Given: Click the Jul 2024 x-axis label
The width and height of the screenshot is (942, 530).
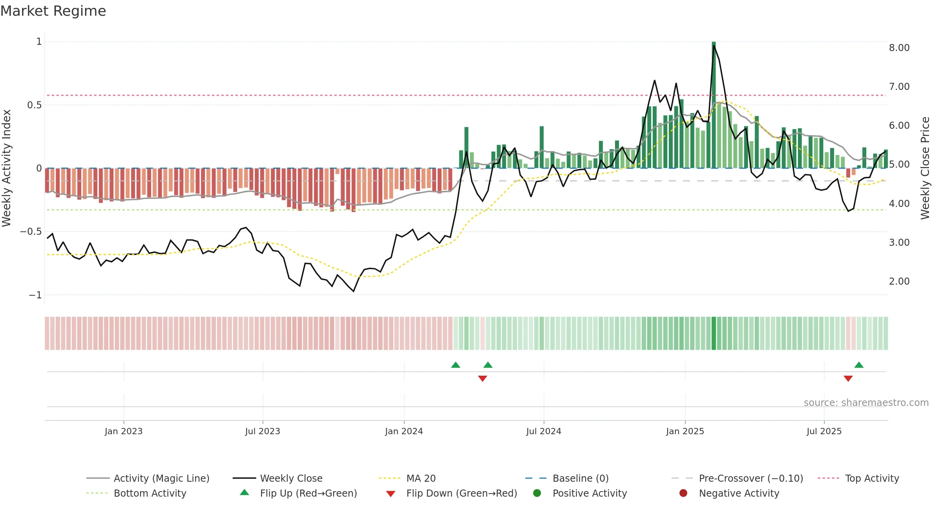Looking at the screenshot, I should (x=544, y=431).
